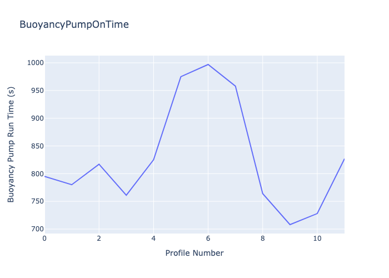Click the BuoyancyPumpOnTime chart title

point(74,24)
